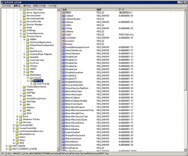Sort values by the データ column header
This screenshot has width=188, height=156.
click(144, 10)
